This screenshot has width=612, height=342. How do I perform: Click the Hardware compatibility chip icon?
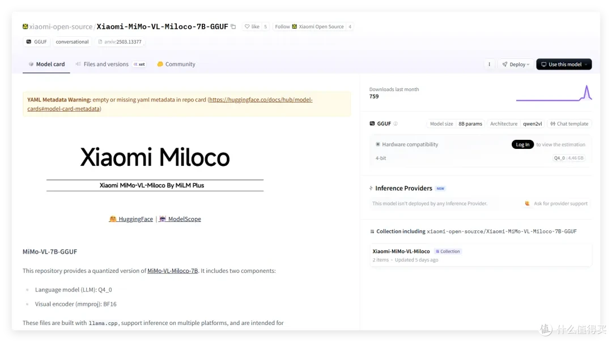tap(378, 144)
